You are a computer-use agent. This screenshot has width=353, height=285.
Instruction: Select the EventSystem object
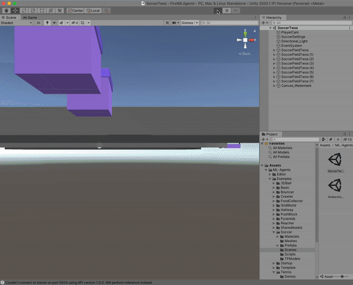pos(291,45)
